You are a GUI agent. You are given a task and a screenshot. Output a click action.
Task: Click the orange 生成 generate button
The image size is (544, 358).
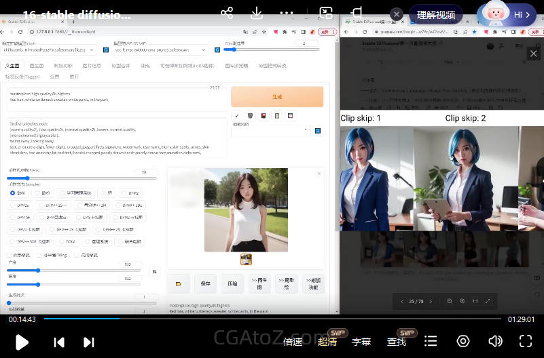click(277, 97)
